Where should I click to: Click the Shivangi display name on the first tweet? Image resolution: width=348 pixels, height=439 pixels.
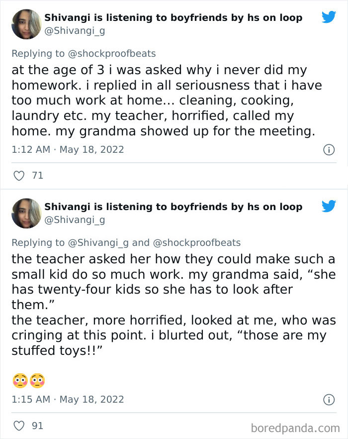pyautogui.click(x=173, y=17)
